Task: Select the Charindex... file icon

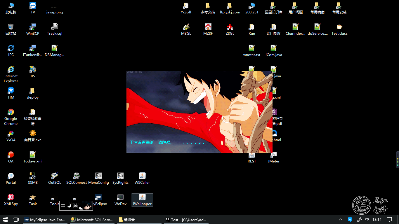Action: (x=296, y=29)
